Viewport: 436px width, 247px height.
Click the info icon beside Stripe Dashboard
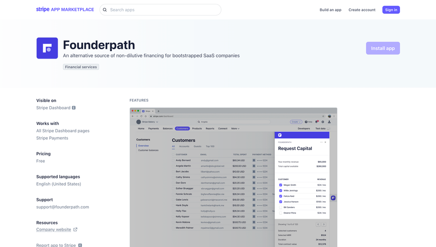point(74,108)
